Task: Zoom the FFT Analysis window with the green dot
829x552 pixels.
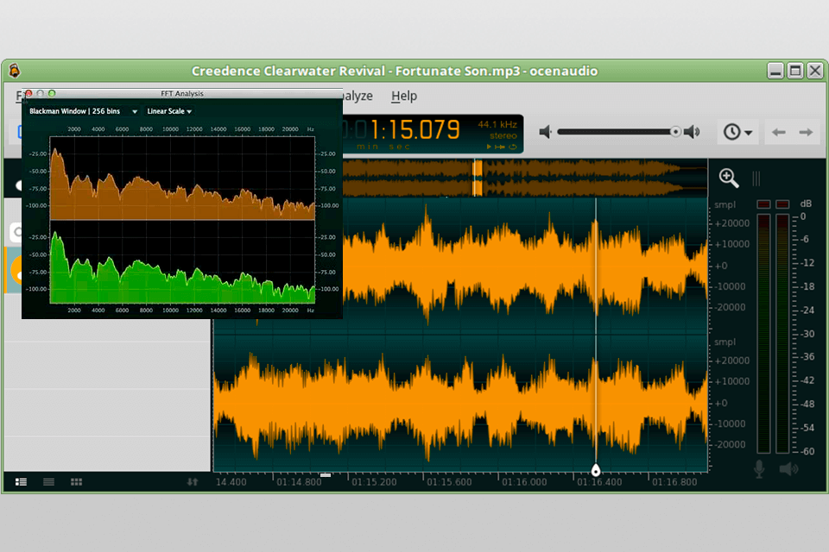Action: [52, 93]
